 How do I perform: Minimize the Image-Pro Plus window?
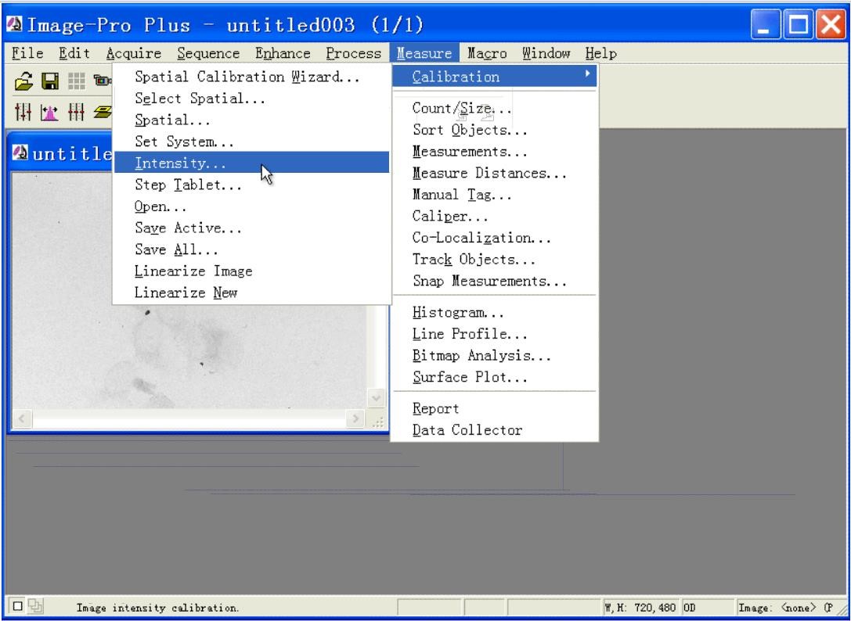coord(765,24)
